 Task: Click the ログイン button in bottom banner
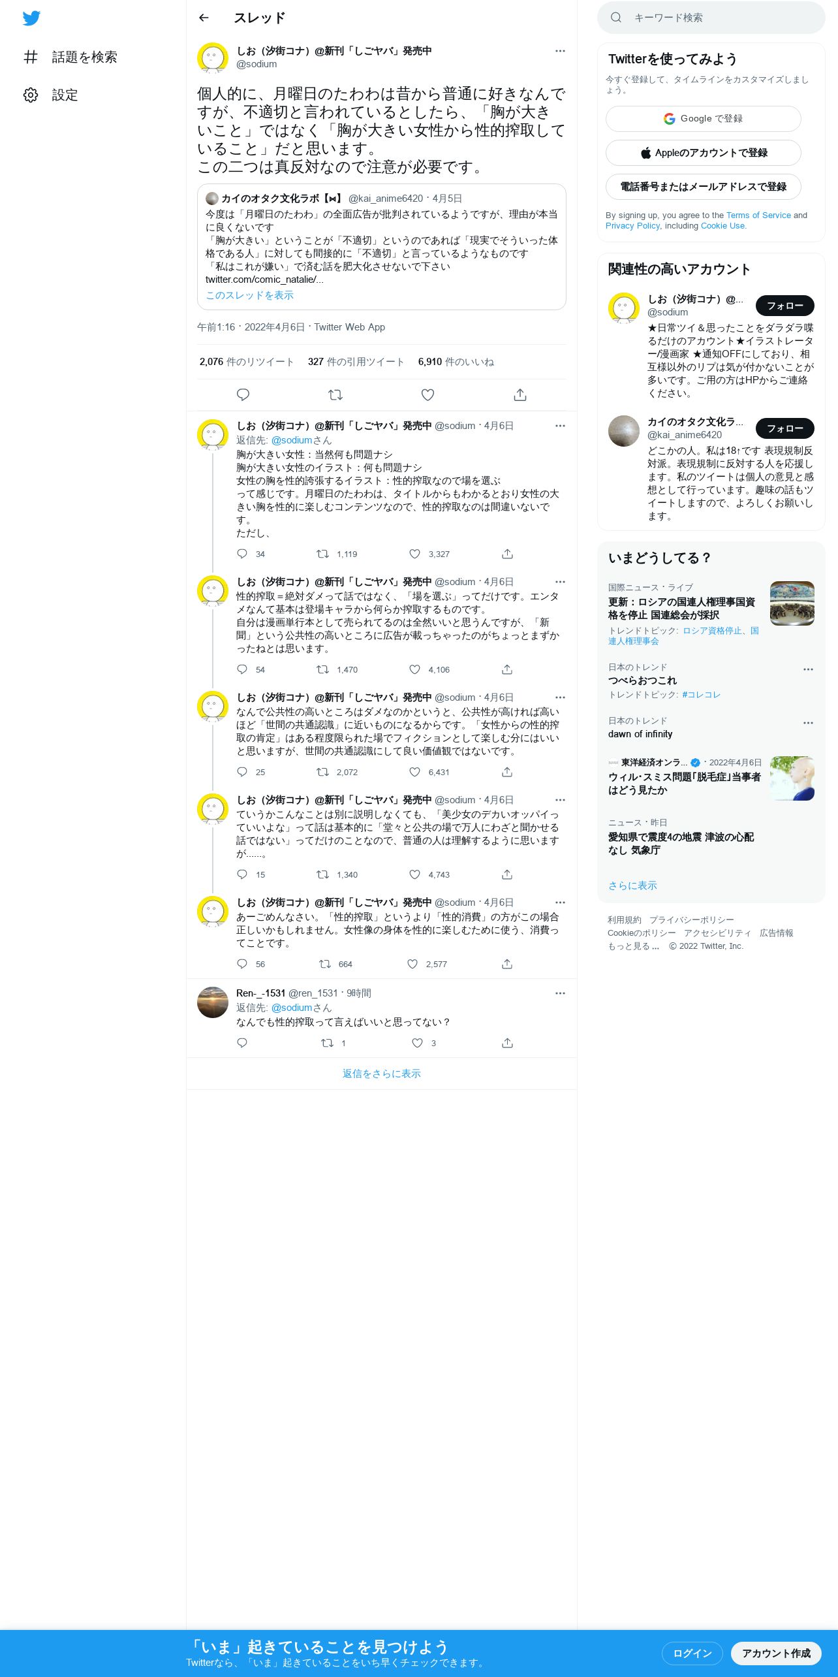point(692,1653)
